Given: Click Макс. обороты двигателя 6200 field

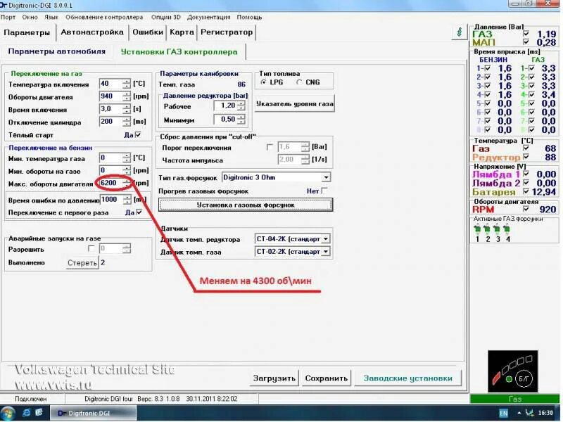Looking at the screenshot, I should coord(111,183).
